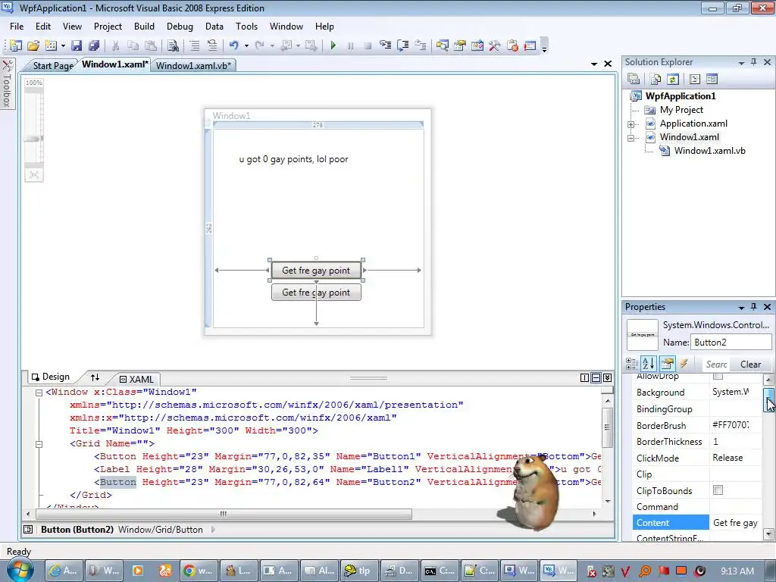Select the lower Get fre gay point button
Screen dimensions: 776x582
coord(316,293)
